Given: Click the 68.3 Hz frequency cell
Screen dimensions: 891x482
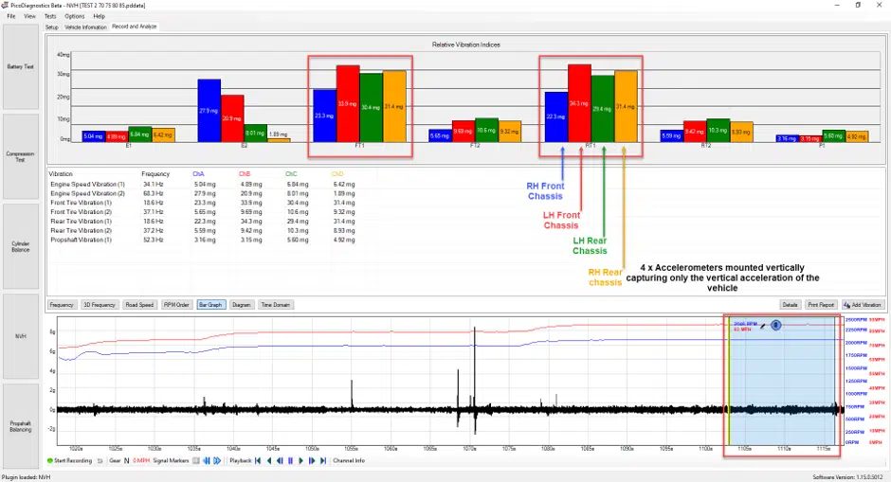Looking at the screenshot, I should pos(154,193).
